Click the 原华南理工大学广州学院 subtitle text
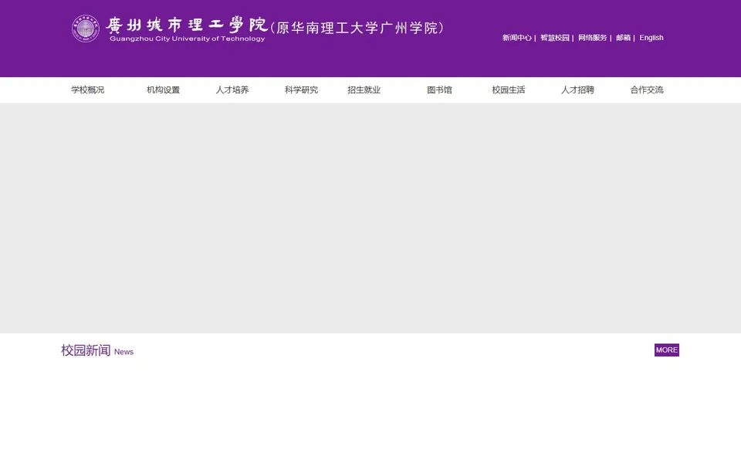The height and width of the screenshot is (463, 741). click(357, 28)
